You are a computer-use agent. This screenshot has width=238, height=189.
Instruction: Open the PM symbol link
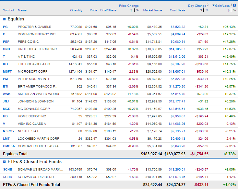(x=6, y=79)
